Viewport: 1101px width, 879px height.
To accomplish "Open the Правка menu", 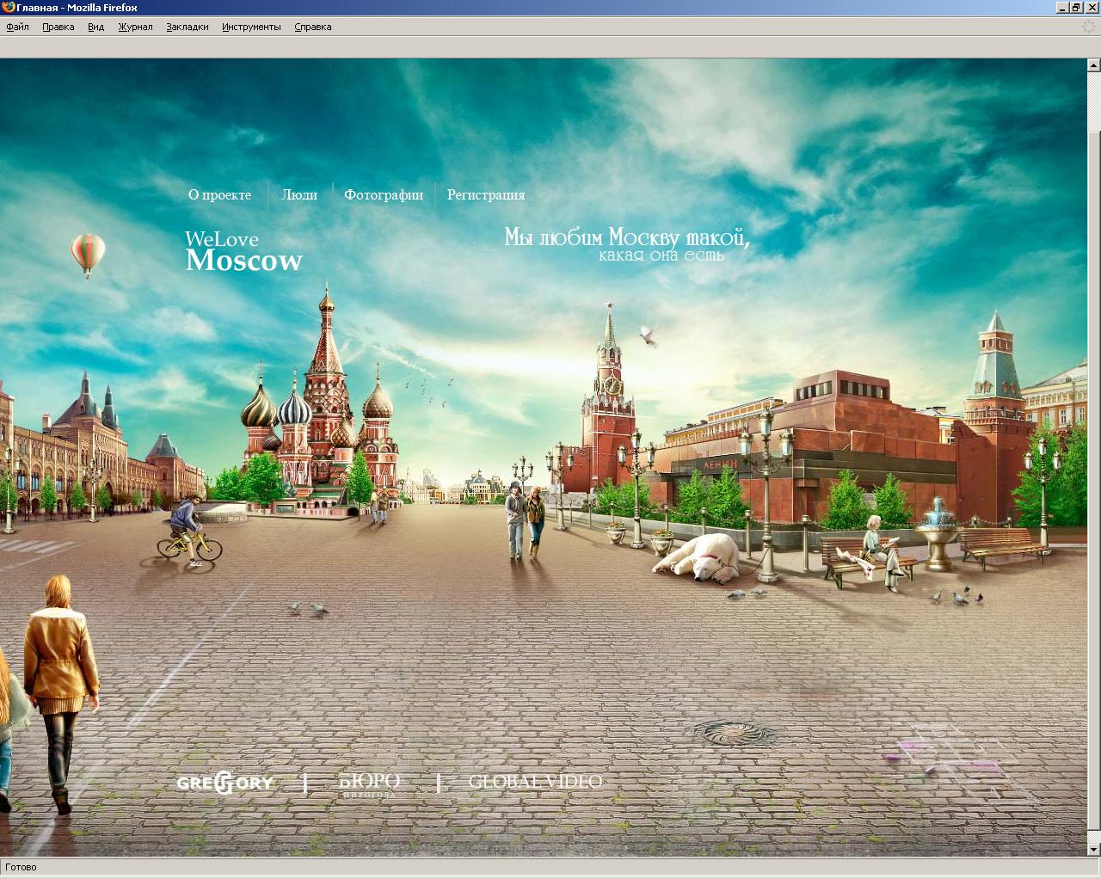I will [58, 27].
